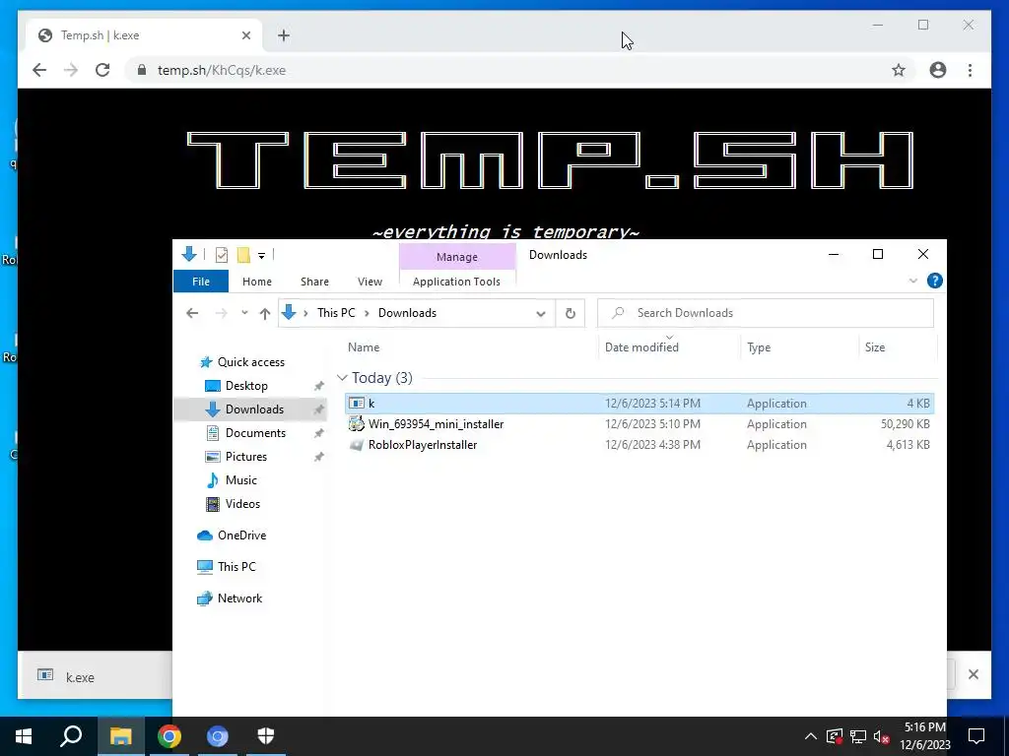Click the Chrome forward arrow
The height and width of the screenshot is (756, 1009).
point(71,70)
